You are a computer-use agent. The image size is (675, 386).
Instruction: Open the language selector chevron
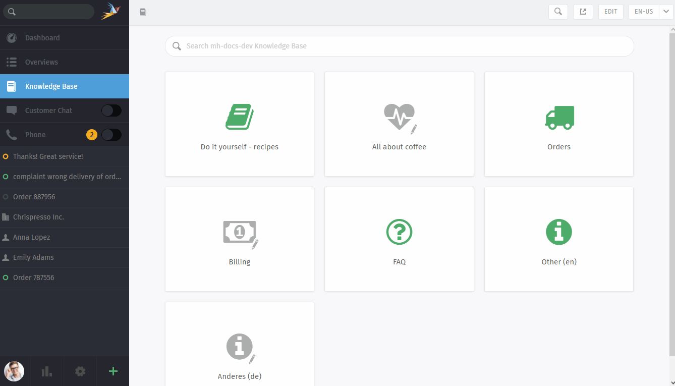(x=665, y=11)
